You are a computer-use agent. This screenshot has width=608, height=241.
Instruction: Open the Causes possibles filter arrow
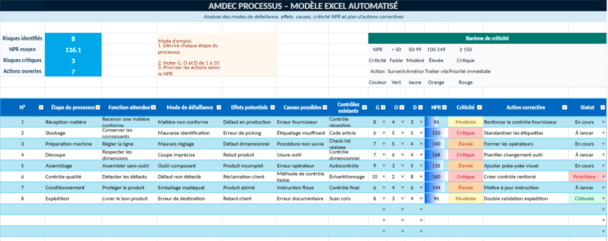(325, 108)
